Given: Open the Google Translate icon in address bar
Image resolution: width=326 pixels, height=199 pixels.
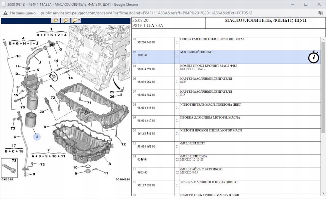Looking at the screenshot, I should click(x=320, y=13).
